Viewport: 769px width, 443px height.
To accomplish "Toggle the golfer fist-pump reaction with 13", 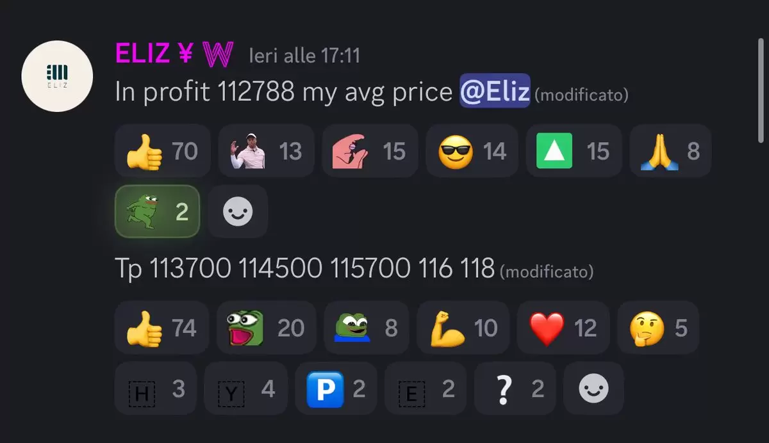I will coord(266,151).
